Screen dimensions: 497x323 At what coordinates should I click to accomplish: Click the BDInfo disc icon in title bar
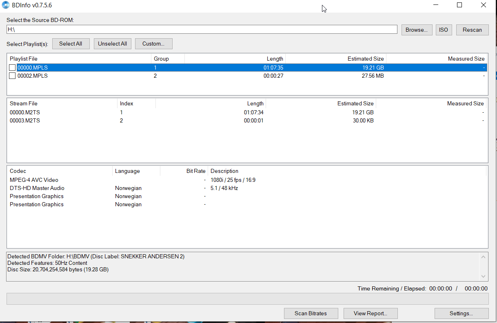[x=5, y=5]
